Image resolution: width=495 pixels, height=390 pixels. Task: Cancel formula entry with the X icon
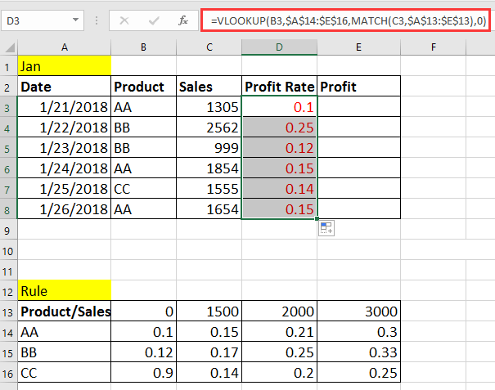pos(124,20)
